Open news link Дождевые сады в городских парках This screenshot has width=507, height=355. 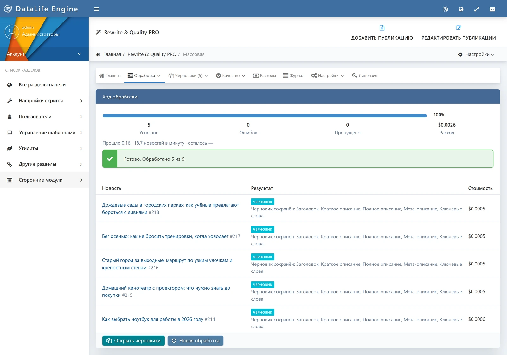[x=170, y=209]
